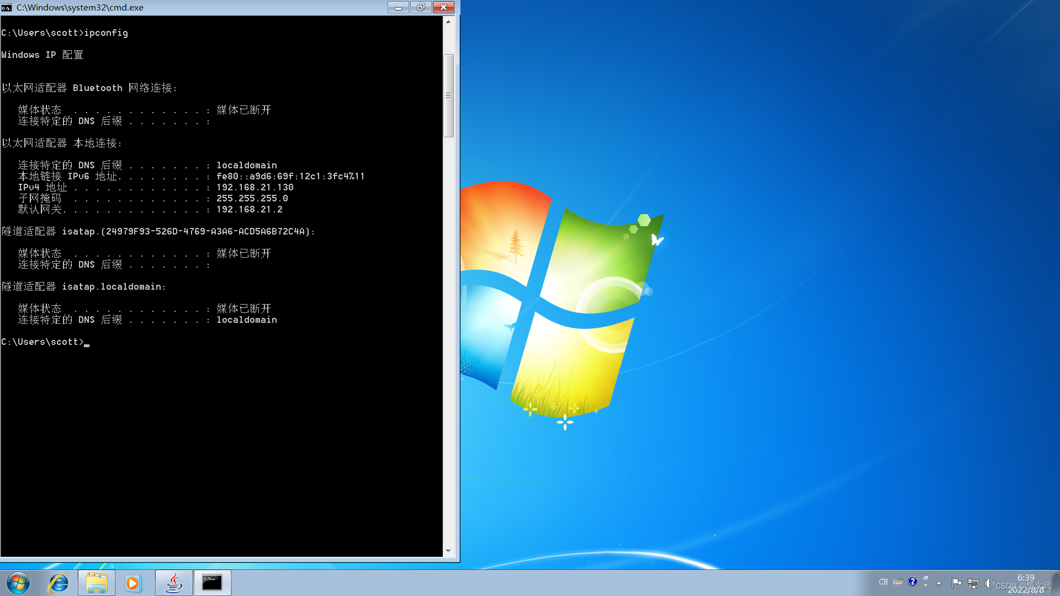Screen dimensions: 1060x596
Task: Open the Windows Start menu orb
Action: [18, 583]
